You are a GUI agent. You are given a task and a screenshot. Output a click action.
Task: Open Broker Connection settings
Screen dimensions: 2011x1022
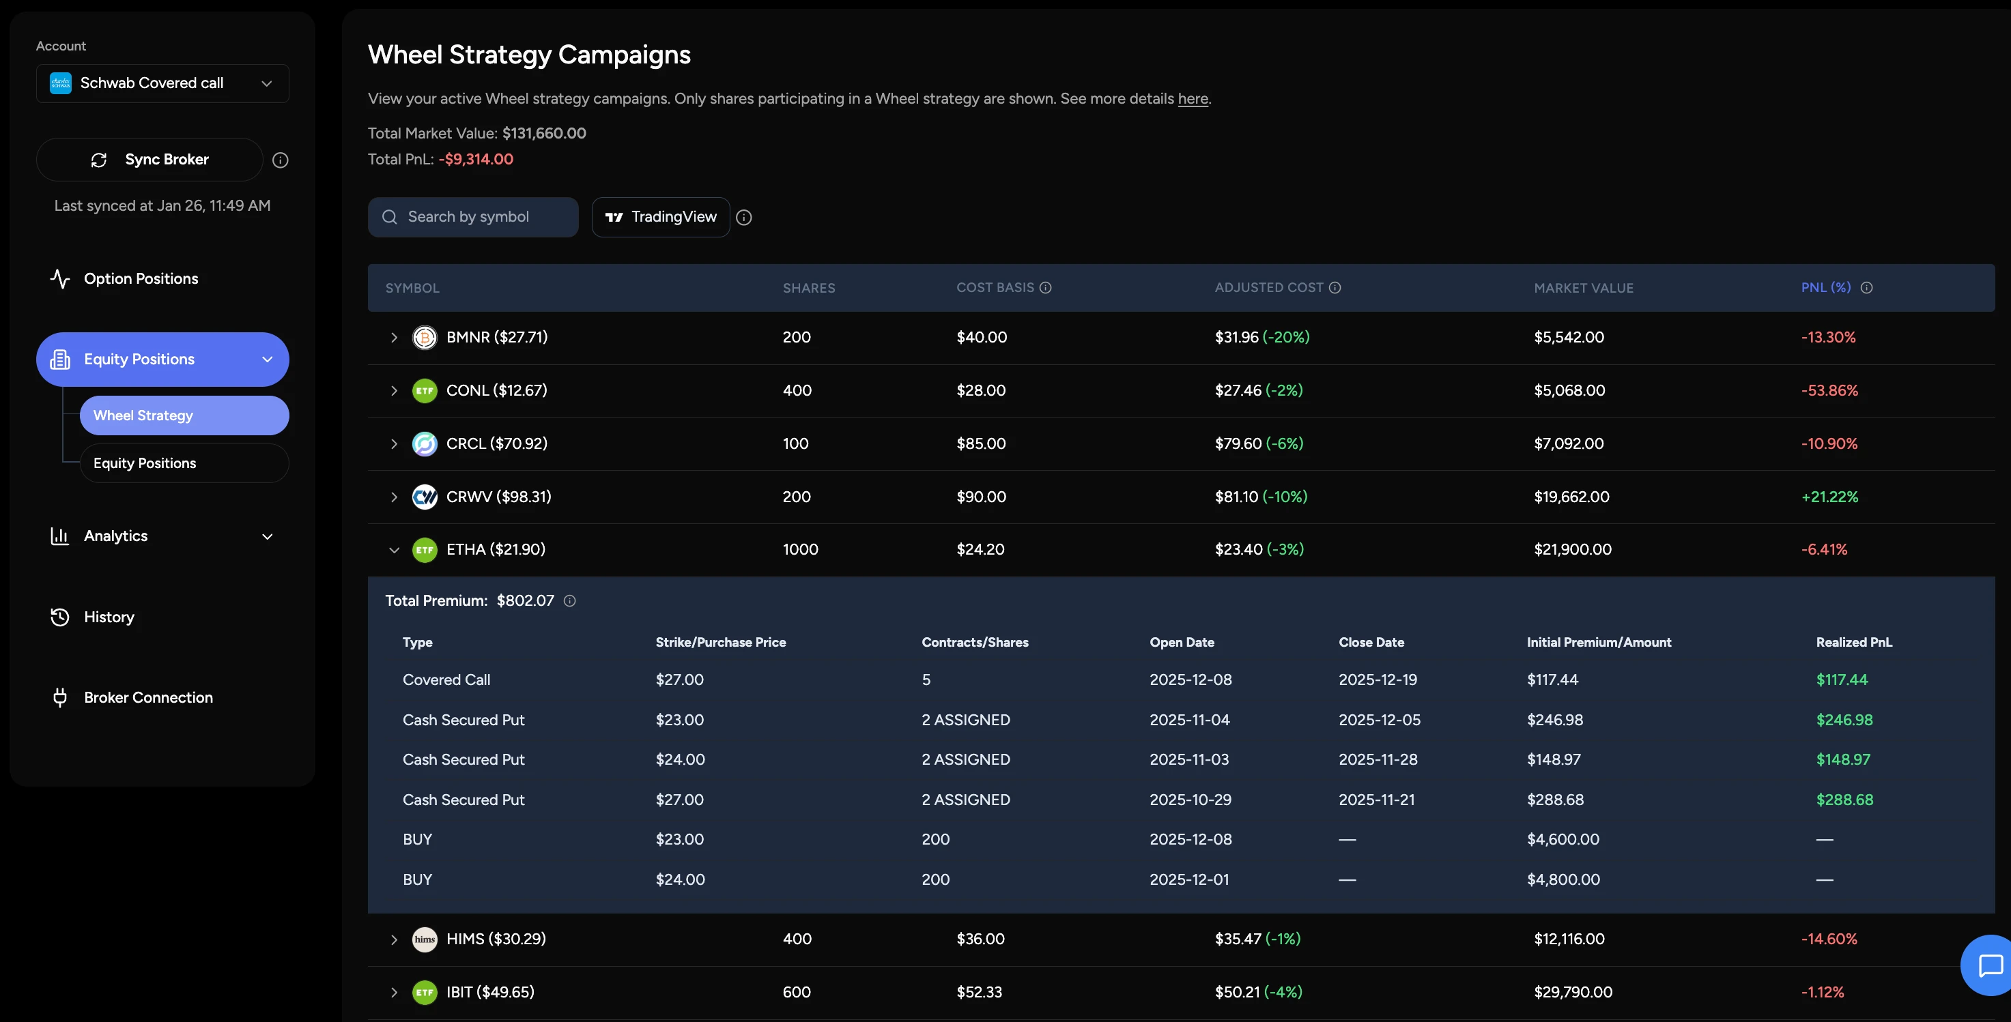pyautogui.click(x=61, y=697)
